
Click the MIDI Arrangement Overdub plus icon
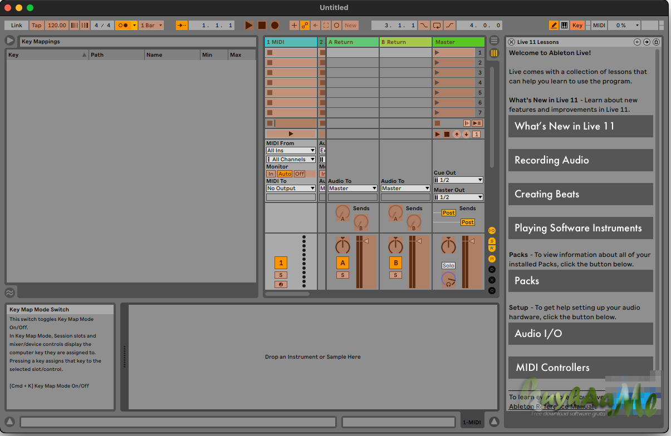[294, 25]
